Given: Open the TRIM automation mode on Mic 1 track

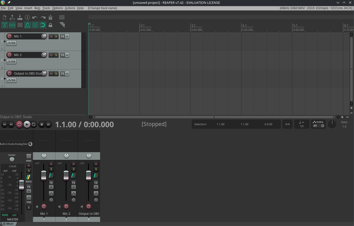Looking at the screenshot, I should (x=11, y=43).
